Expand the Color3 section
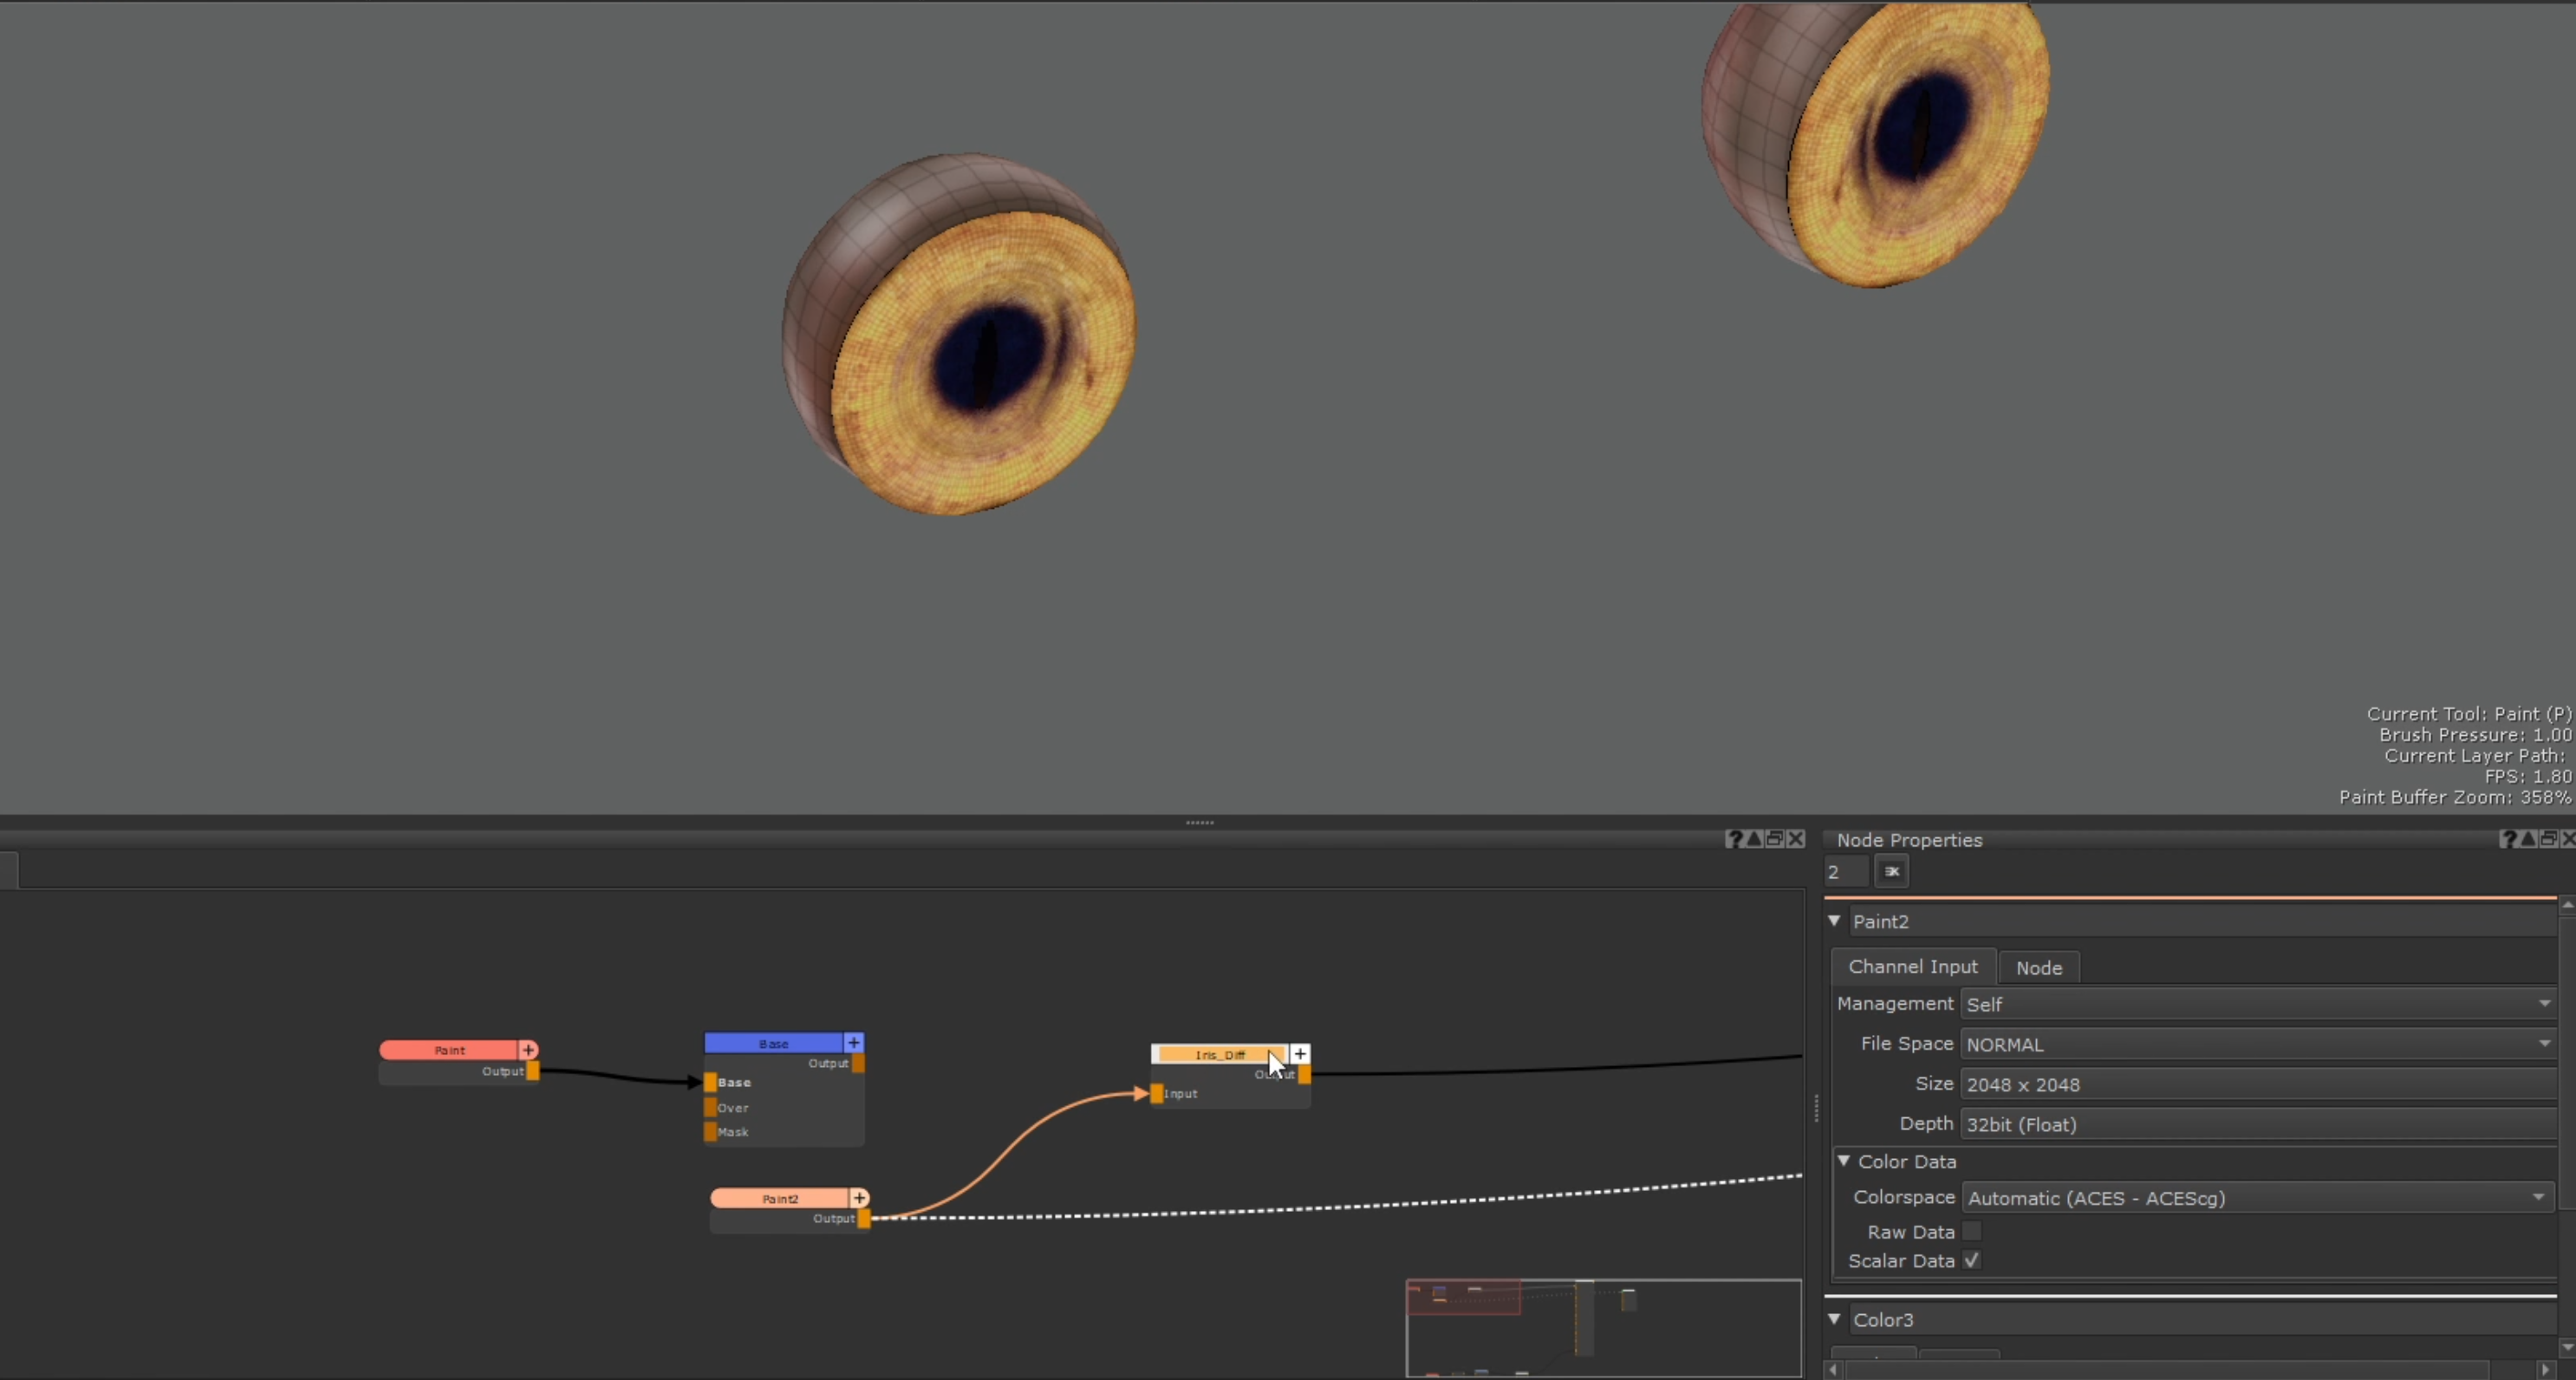The width and height of the screenshot is (2576, 1380). coord(1835,1319)
